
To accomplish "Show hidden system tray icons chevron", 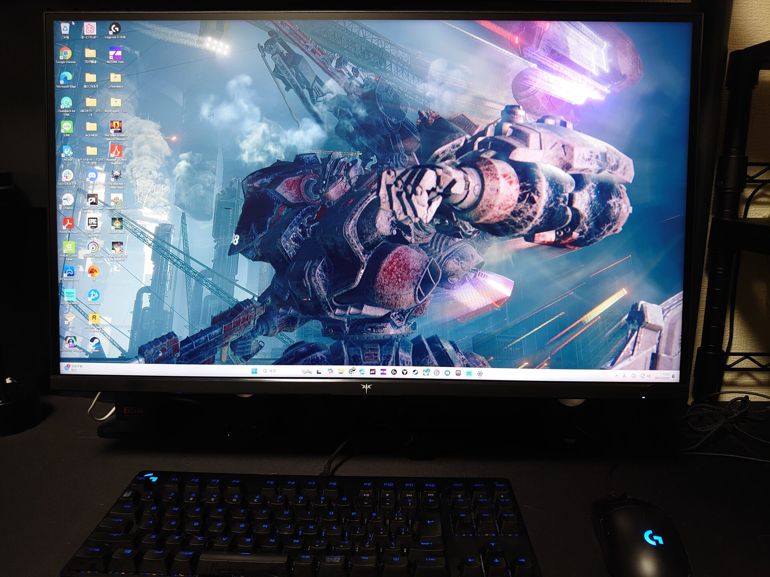I will click(x=616, y=375).
